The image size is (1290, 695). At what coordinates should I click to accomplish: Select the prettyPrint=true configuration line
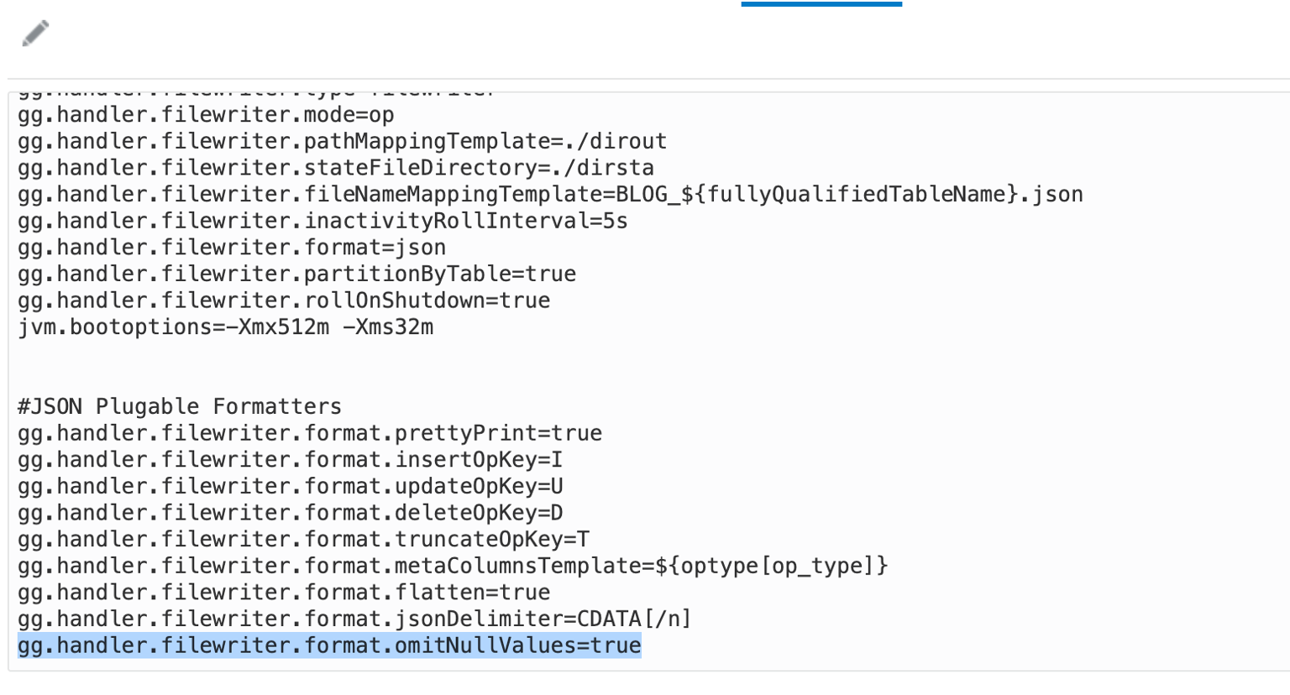[x=309, y=433]
